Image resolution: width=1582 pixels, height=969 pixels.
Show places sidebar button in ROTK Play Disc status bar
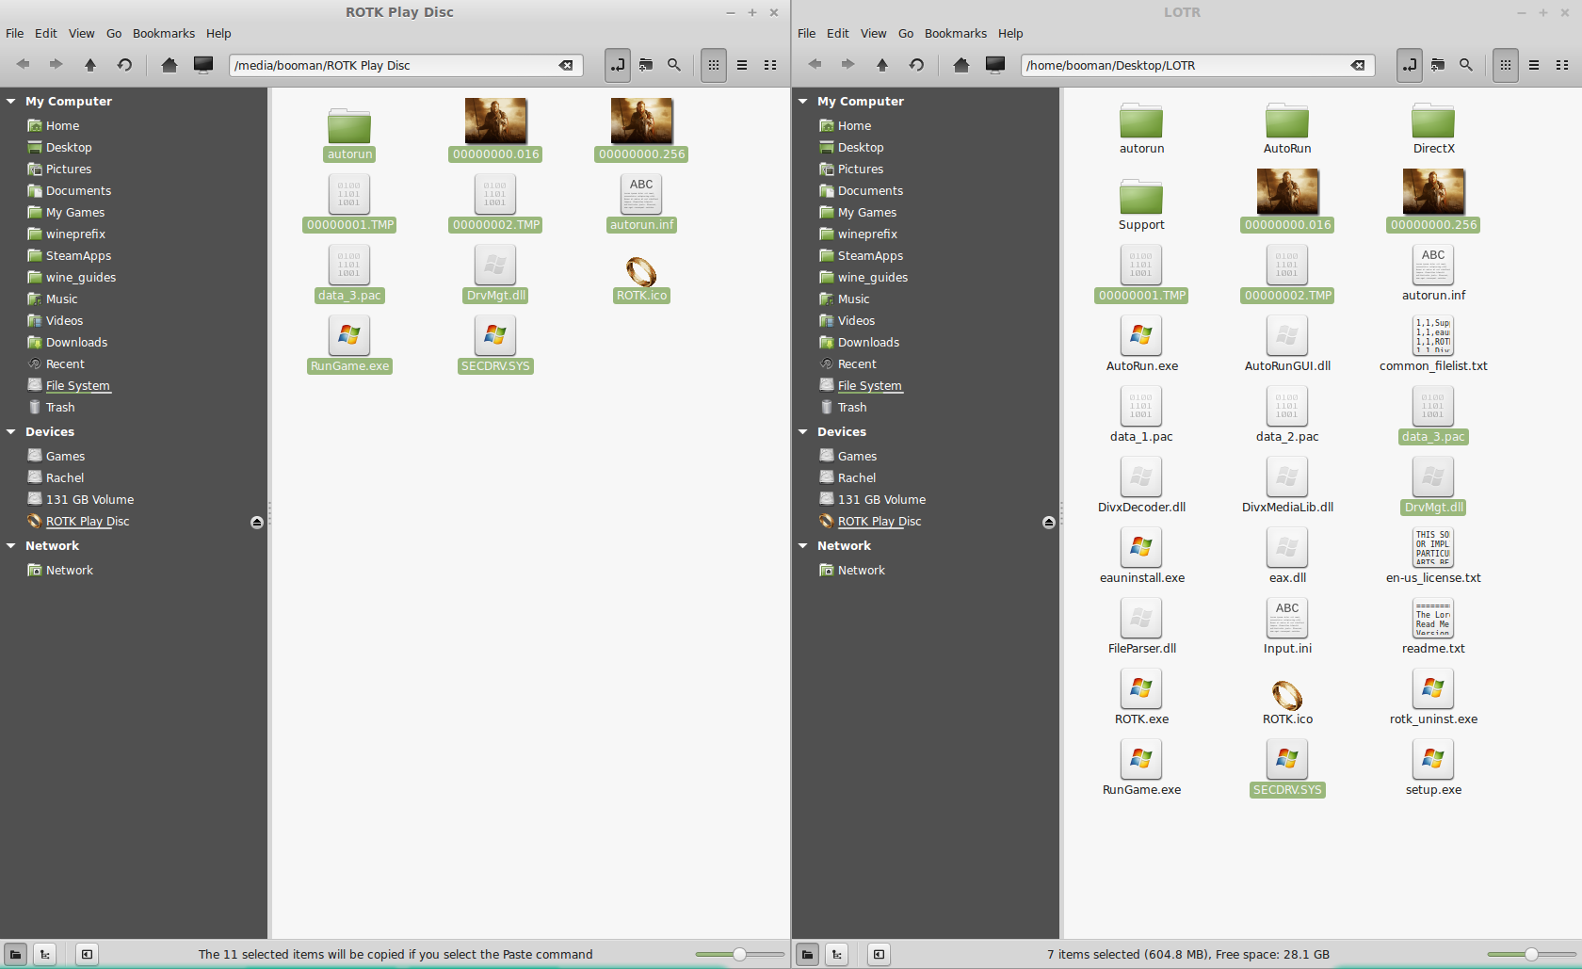pos(16,954)
